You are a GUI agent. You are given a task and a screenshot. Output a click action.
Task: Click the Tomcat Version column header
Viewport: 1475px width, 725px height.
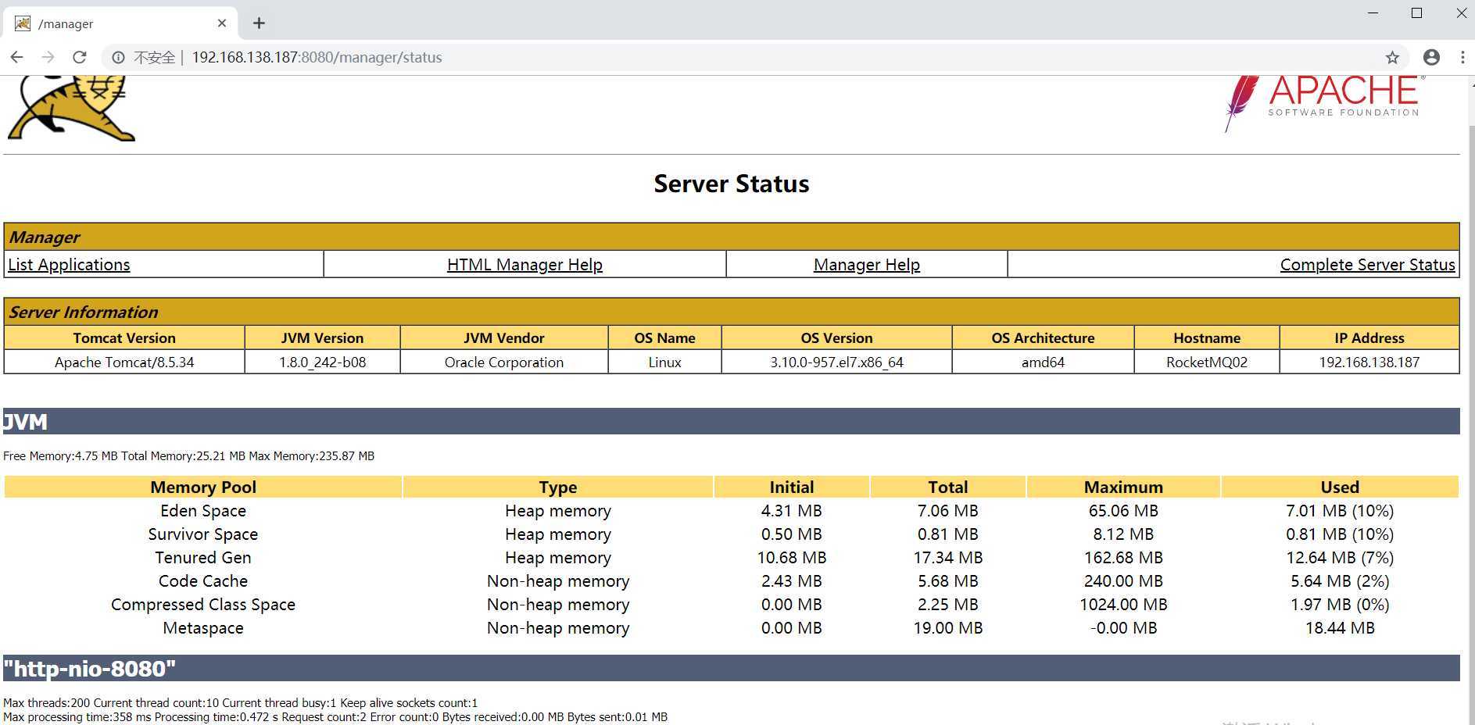point(124,338)
